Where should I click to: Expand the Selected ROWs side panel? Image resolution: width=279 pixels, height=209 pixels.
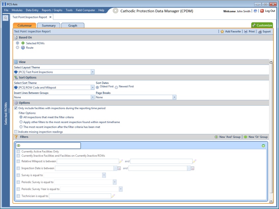click(6, 113)
